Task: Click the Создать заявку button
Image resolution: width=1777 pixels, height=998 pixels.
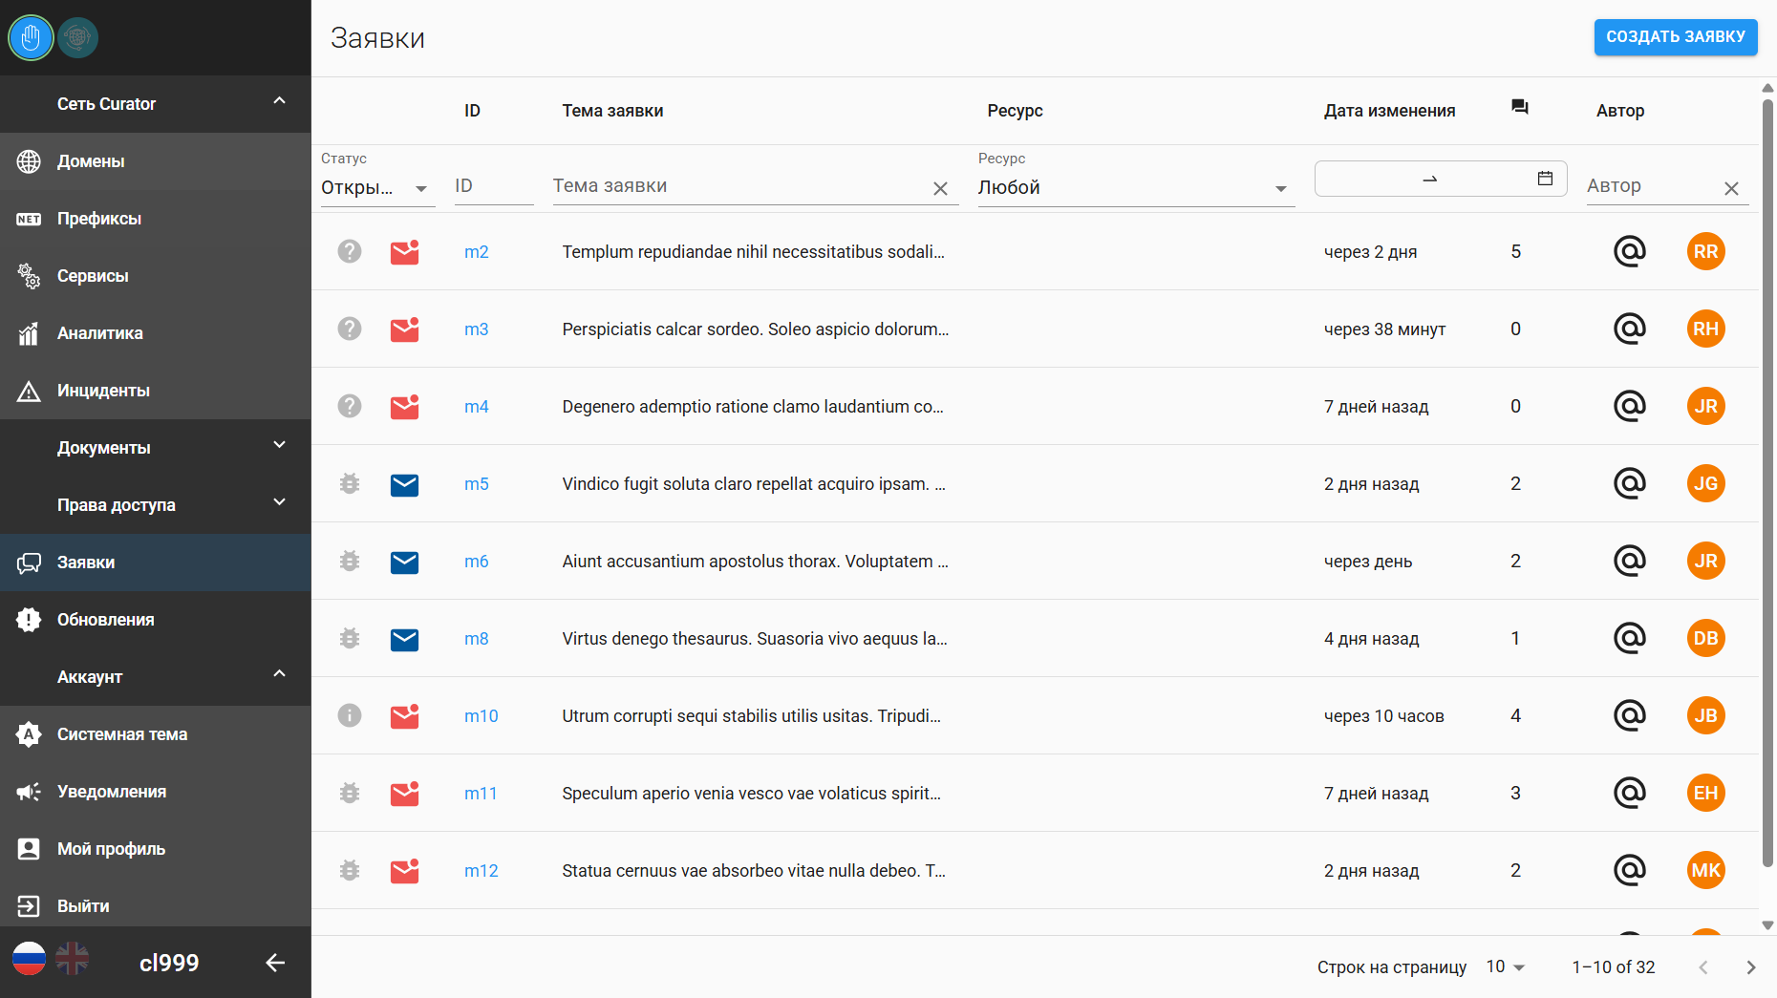Action: tap(1675, 37)
